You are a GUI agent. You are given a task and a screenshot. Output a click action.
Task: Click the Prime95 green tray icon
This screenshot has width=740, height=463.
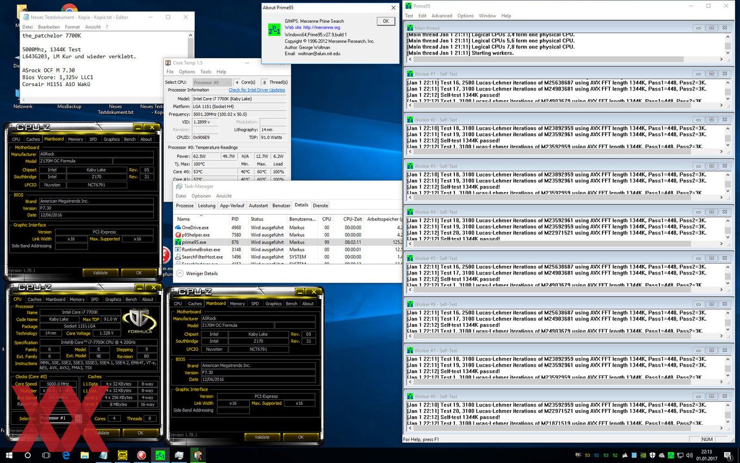671,455
